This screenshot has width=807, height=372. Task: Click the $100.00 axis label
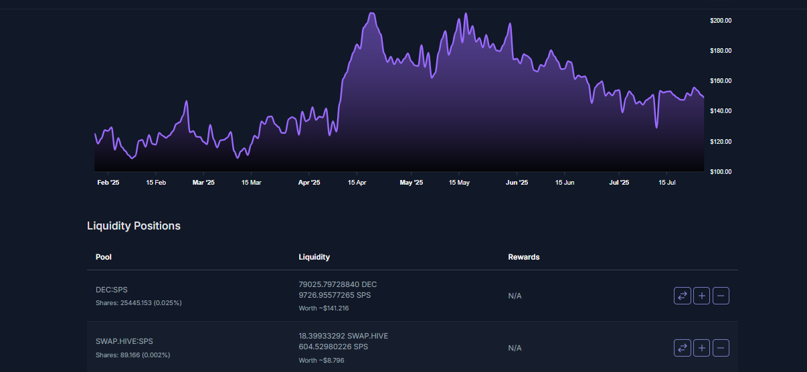point(721,172)
